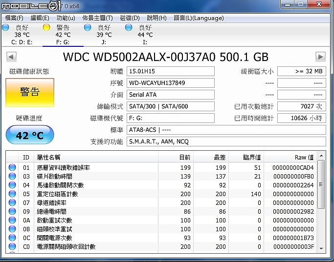The width and height of the screenshot is (334, 262).
Task: Click status orb of attribute 09 row
Action: tap(12, 211)
